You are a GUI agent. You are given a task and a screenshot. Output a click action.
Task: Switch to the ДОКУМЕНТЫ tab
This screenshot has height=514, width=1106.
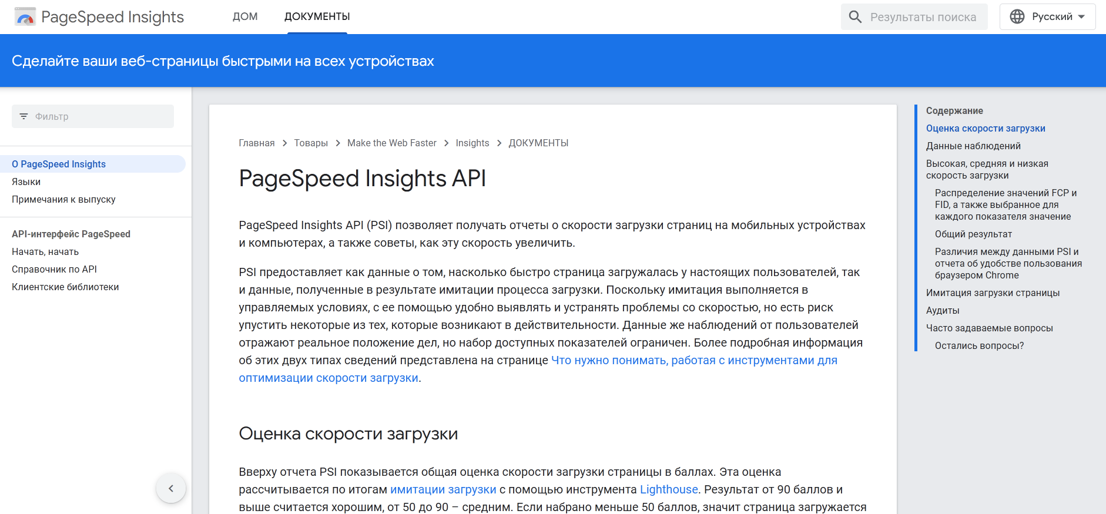pos(317,16)
